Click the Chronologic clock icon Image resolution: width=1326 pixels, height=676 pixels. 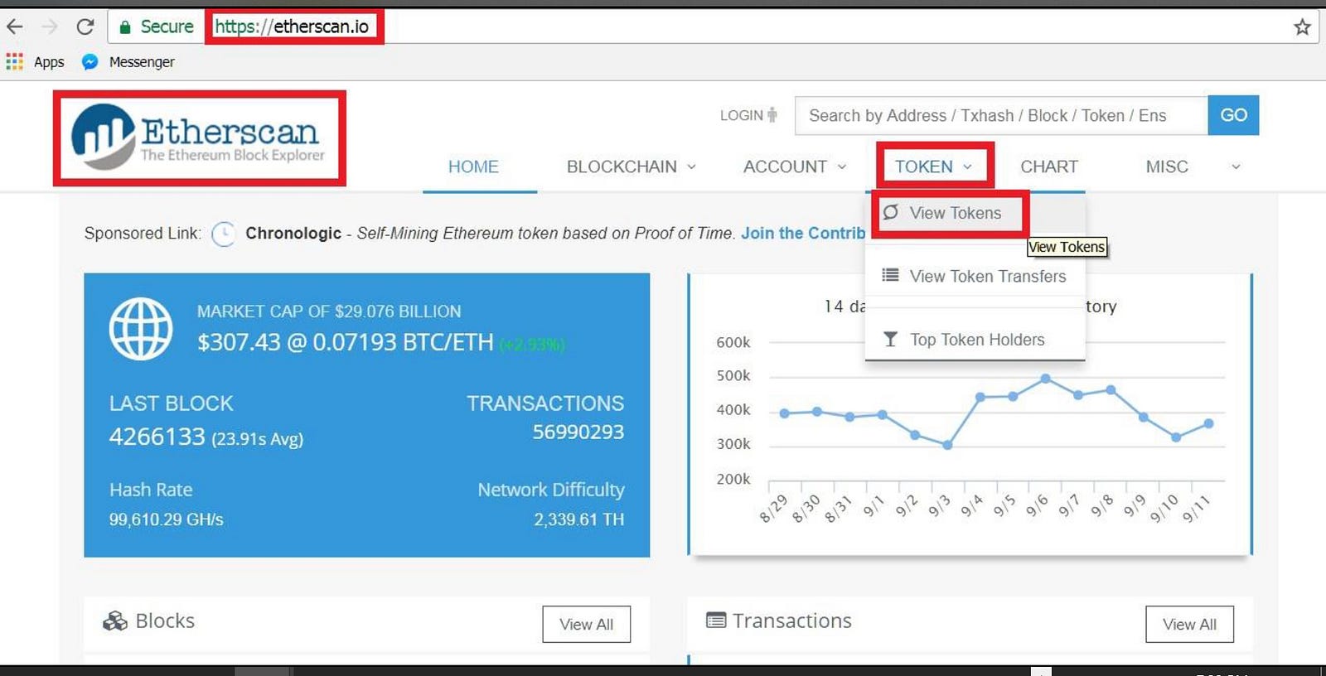(224, 234)
